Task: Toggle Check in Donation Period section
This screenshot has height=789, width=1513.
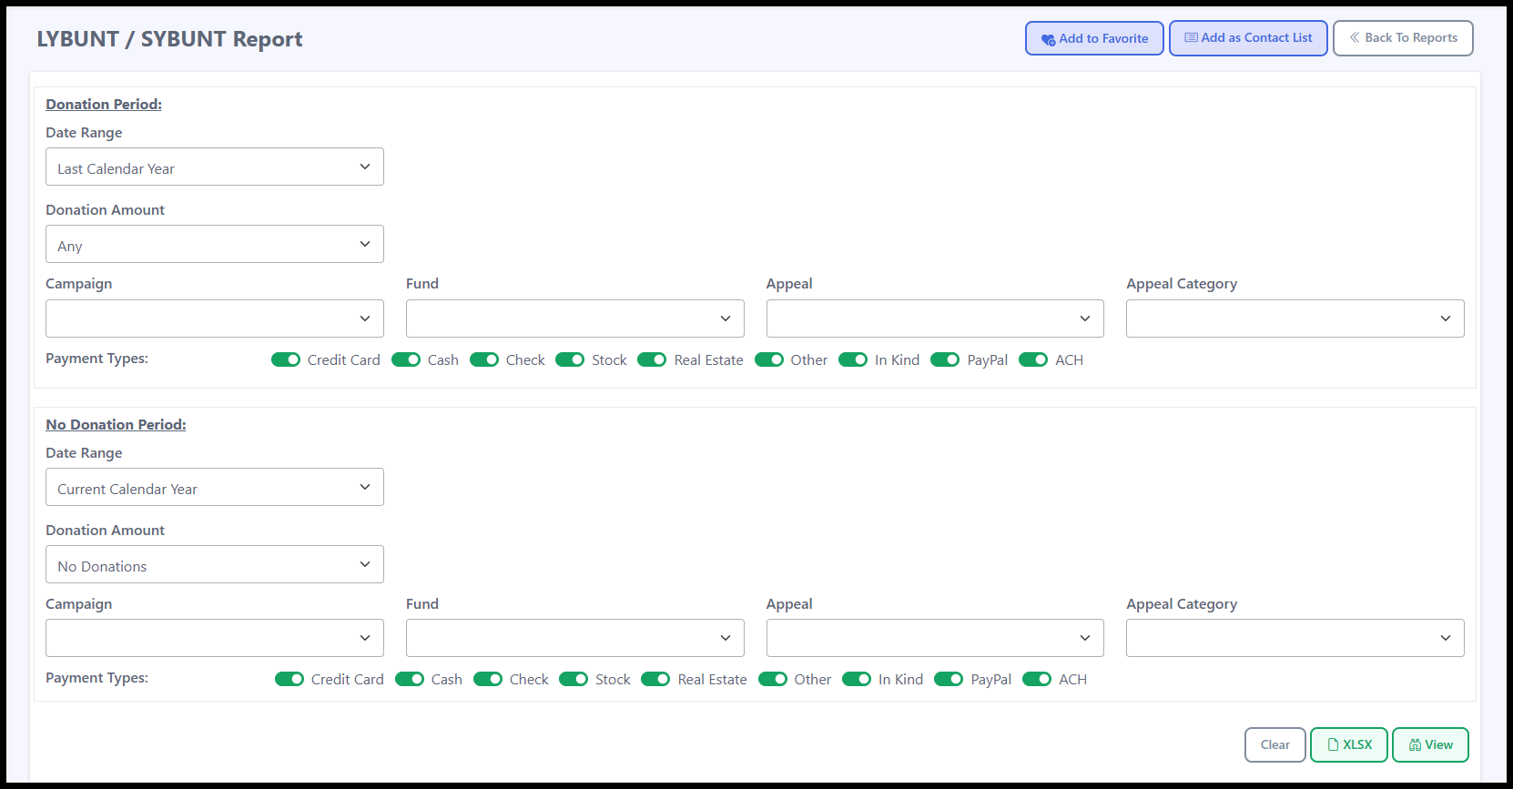Action: pos(484,359)
